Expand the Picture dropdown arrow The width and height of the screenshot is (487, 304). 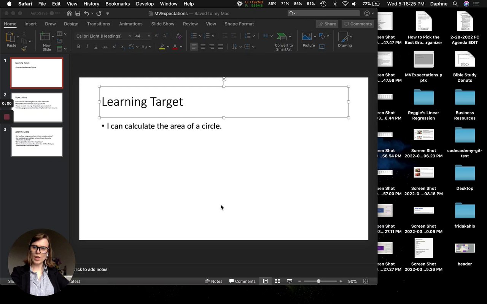coord(315,36)
